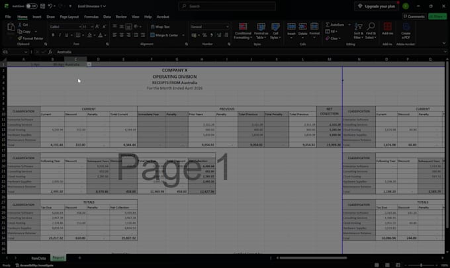Screen dimensions: 450x268
Task: Toggle Middle Align button
Action: [121, 26]
